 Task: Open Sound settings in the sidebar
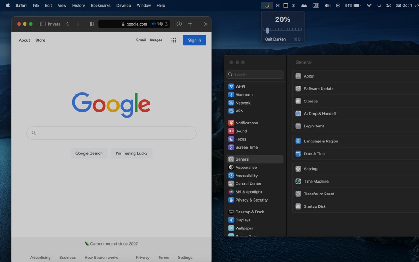254,131
